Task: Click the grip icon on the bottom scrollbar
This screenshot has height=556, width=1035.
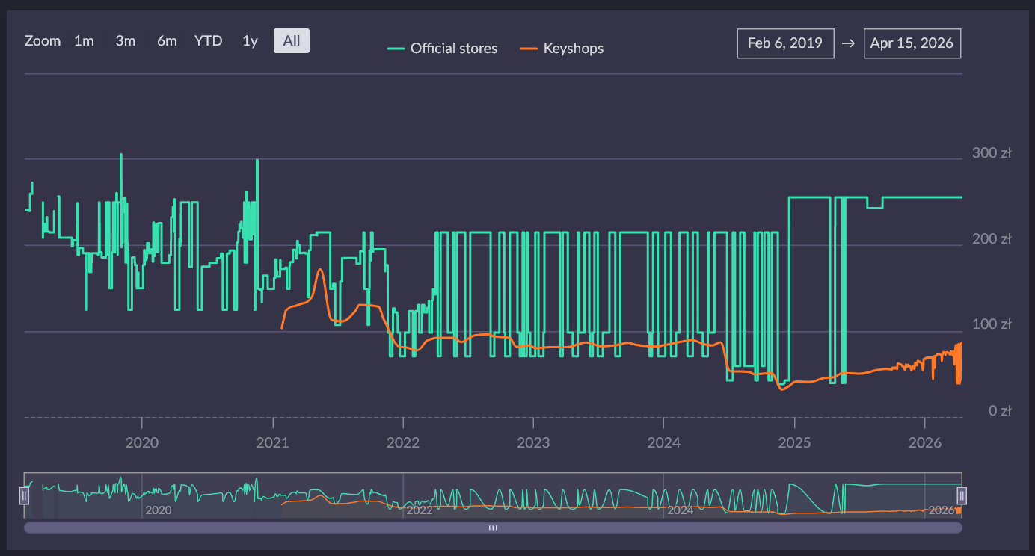Action: (x=493, y=528)
